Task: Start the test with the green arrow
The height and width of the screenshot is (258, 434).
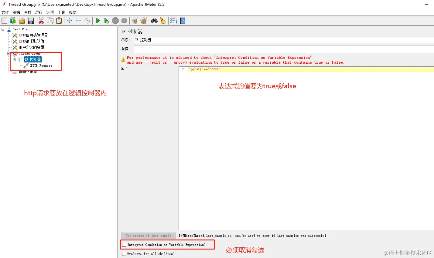Action: [x=98, y=21]
